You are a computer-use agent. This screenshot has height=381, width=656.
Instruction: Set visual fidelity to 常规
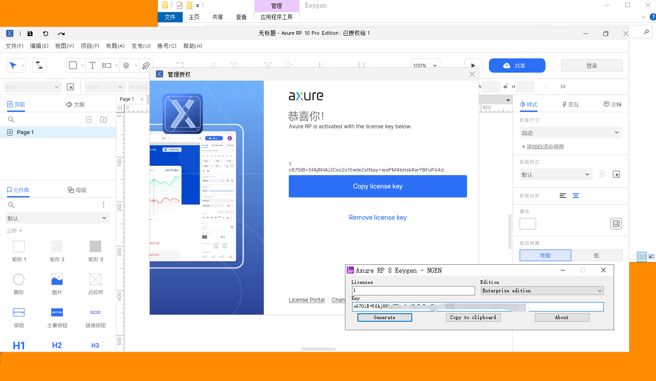point(545,255)
